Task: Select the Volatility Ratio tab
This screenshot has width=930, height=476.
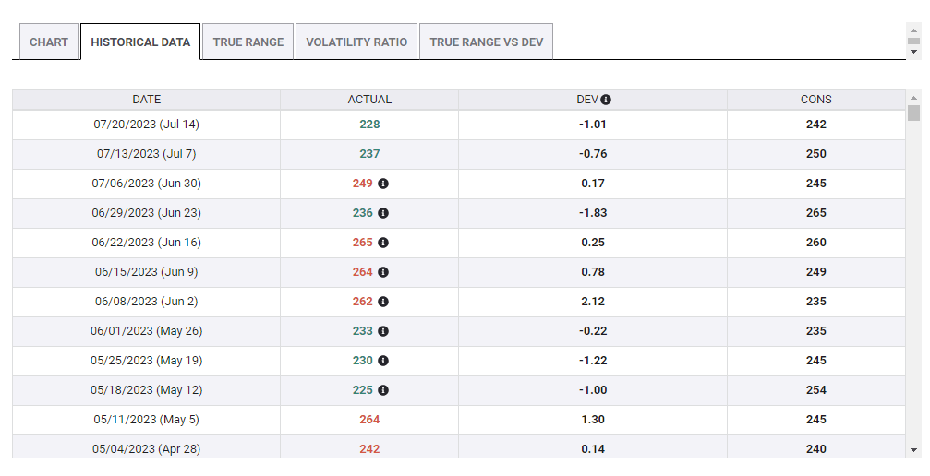Action: click(356, 42)
